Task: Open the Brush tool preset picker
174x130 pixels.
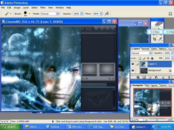Action: (x=8, y=14)
